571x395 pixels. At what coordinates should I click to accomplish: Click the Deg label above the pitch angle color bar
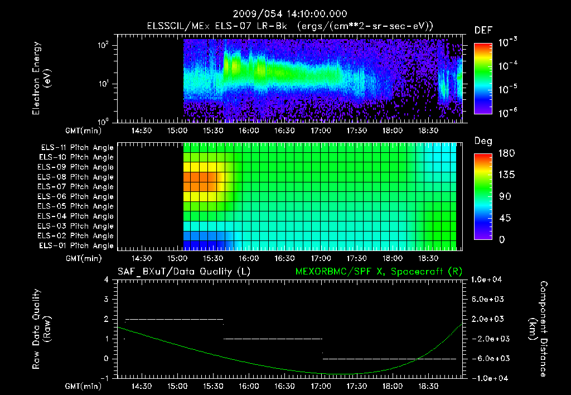point(483,141)
